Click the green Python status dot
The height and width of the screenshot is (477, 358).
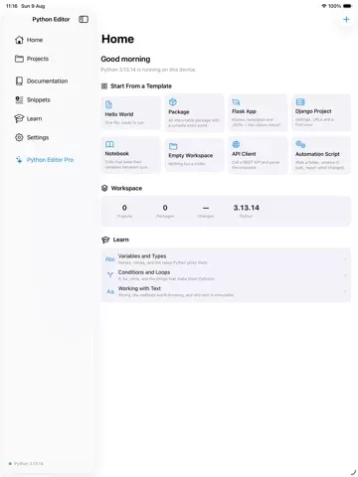(10, 463)
